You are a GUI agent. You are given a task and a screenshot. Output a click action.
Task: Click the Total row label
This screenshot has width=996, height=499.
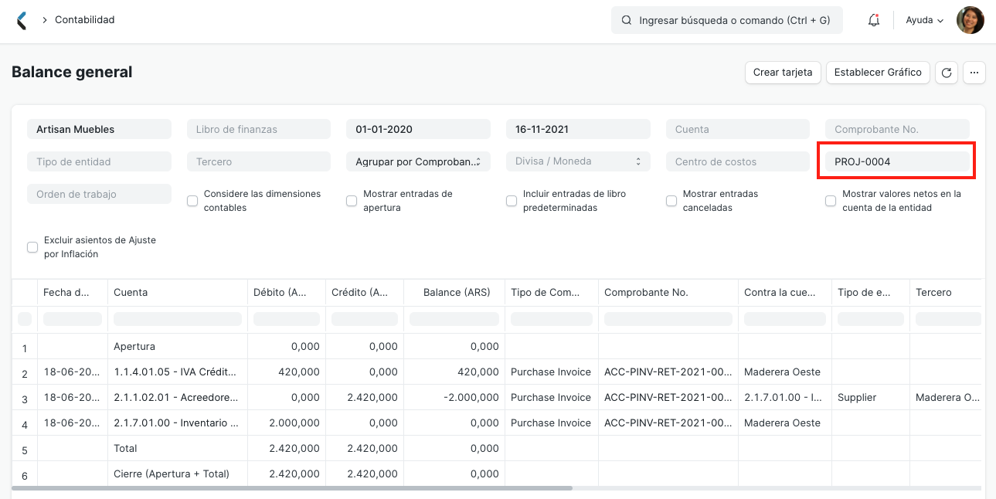tap(125, 448)
